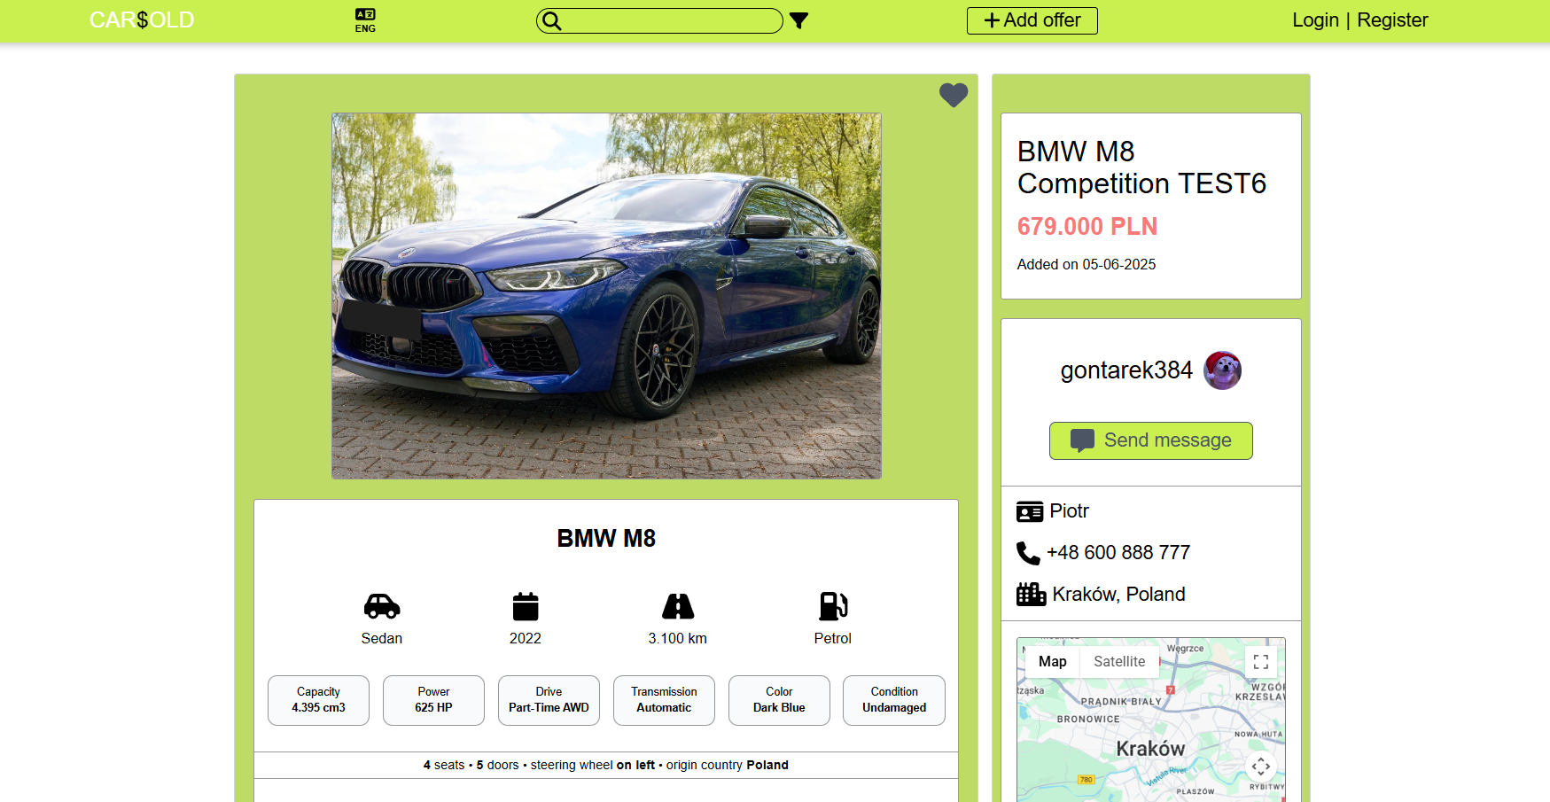Screen dimensions: 1550x802
Task: Select the Color Dark Blue box
Action: point(779,700)
